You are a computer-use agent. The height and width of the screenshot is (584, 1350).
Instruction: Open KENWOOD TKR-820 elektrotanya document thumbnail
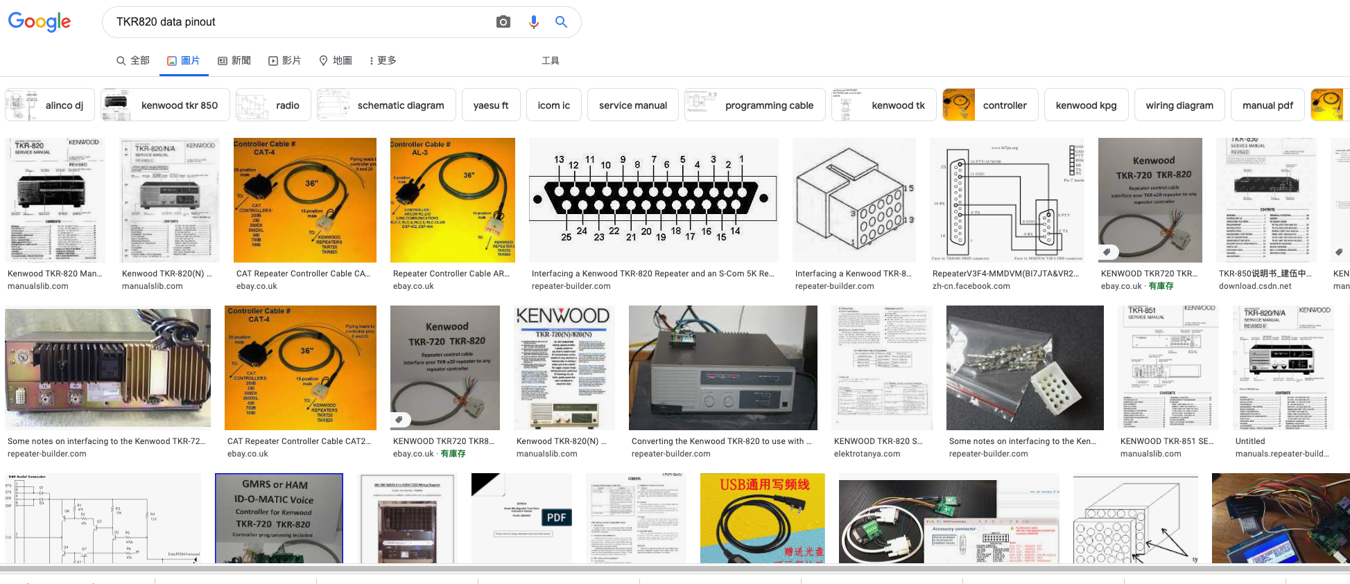(x=882, y=368)
